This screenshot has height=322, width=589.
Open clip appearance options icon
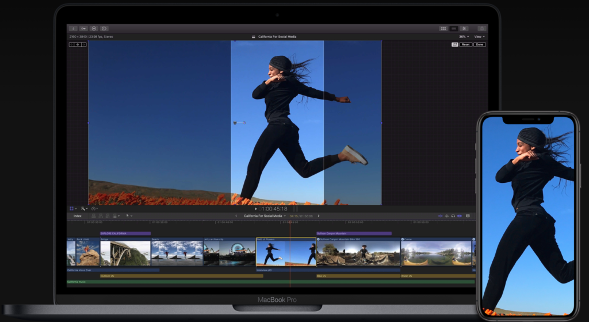468,216
